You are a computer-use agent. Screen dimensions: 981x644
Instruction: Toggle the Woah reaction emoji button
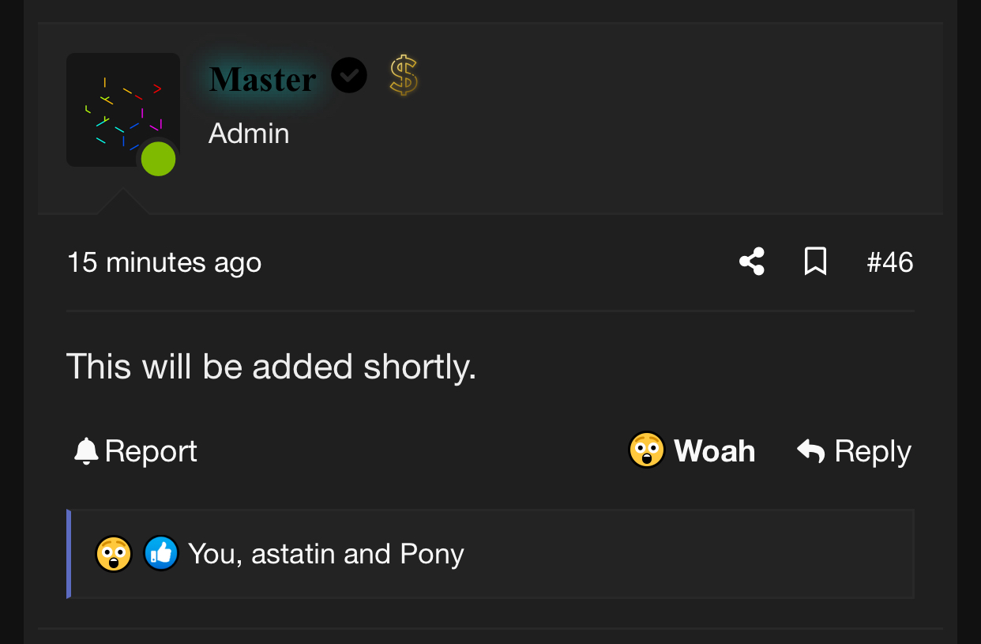click(647, 450)
